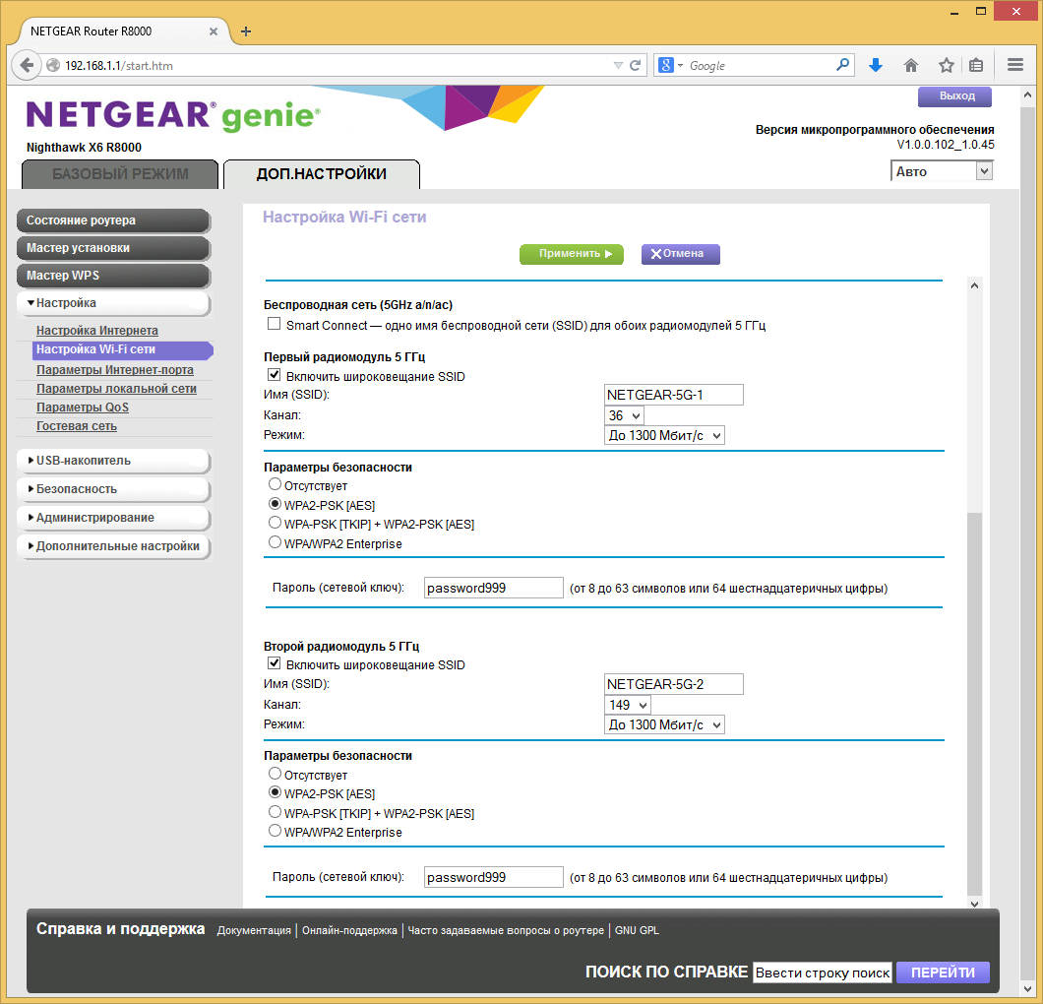The image size is (1043, 1004).
Task: Open 'Настройка Интернета' link
Action: pyautogui.click(x=97, y=331)
